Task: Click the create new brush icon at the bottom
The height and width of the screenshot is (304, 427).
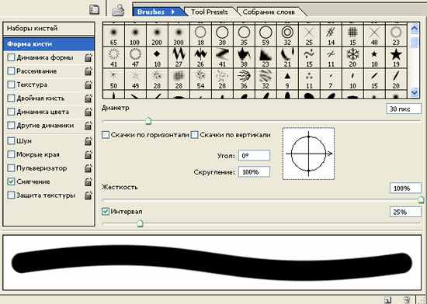Action: click(x=387, y=300)
